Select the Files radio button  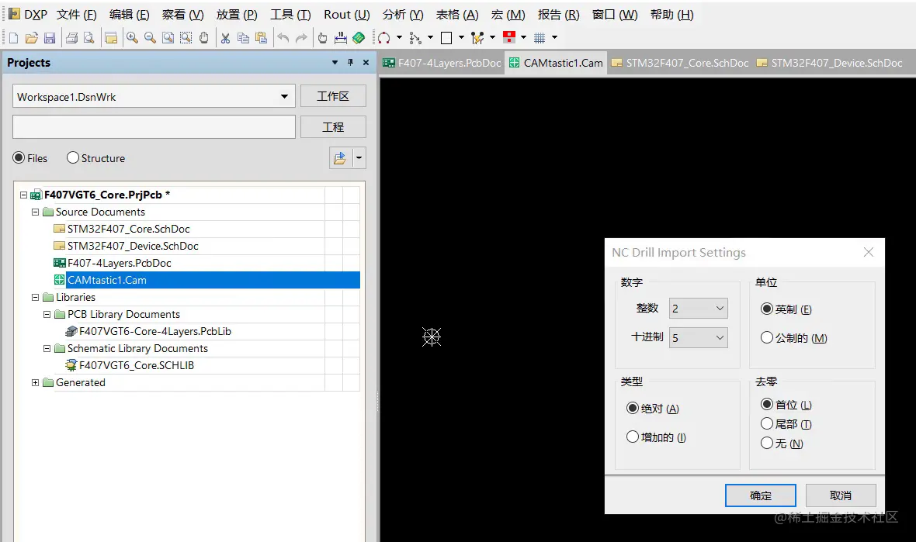click(19, 157)
